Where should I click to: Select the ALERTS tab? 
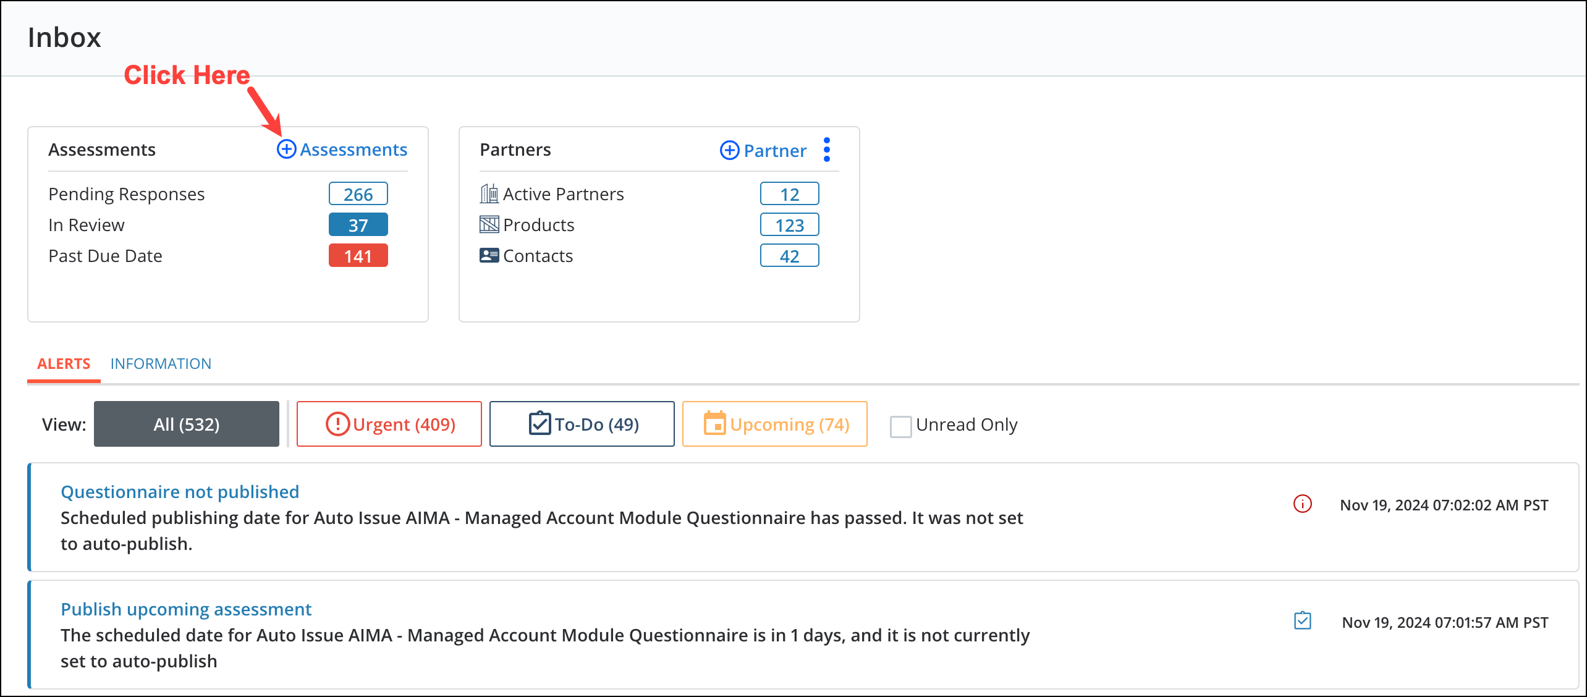pos(64,363)
